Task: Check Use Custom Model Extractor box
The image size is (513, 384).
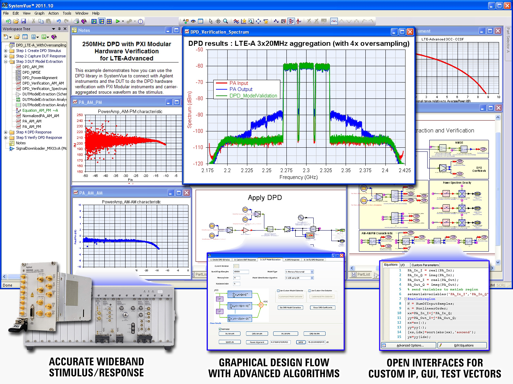Action: (x=278, y=291)
